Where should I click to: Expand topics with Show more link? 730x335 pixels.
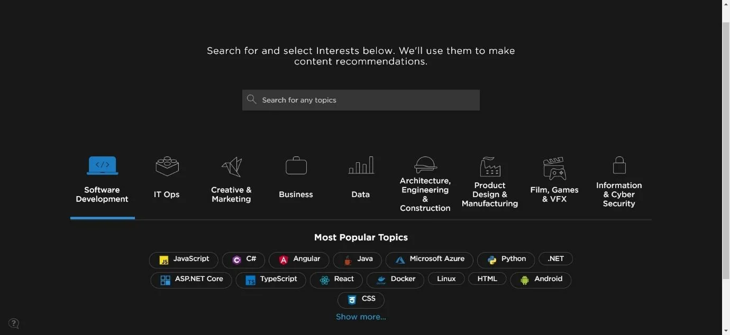coord(361,317)
